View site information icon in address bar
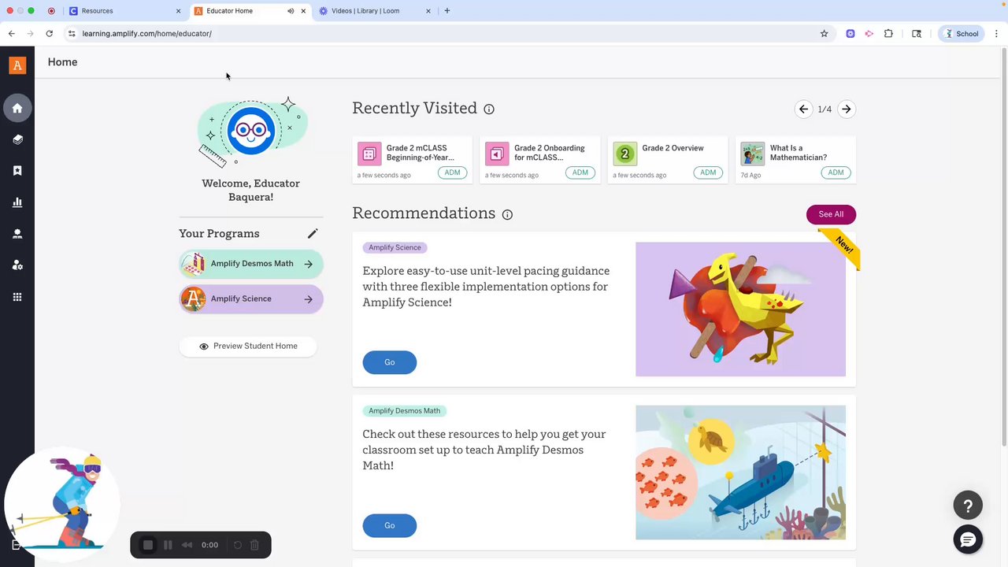 click(72, 34)
